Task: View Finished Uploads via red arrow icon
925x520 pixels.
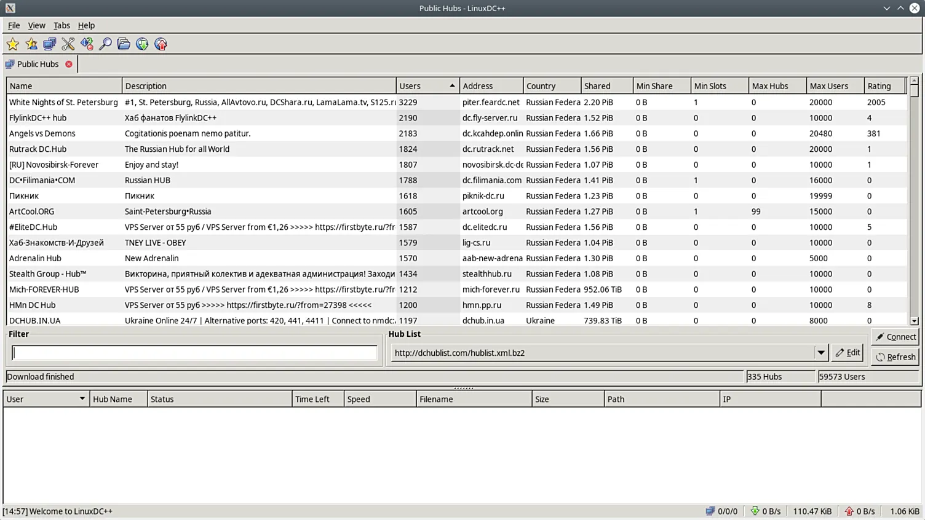Action: pyautogui.click(x=161, y=44)
